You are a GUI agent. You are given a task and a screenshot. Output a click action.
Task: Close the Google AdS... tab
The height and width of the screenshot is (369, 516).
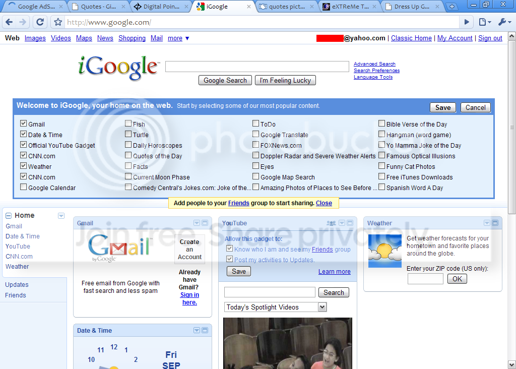pos(61,7)
